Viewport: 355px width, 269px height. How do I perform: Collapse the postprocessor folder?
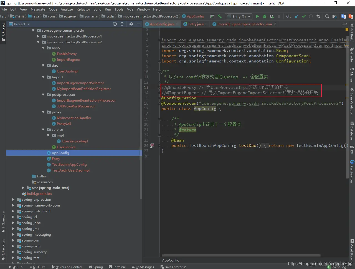tap(43, 95)
